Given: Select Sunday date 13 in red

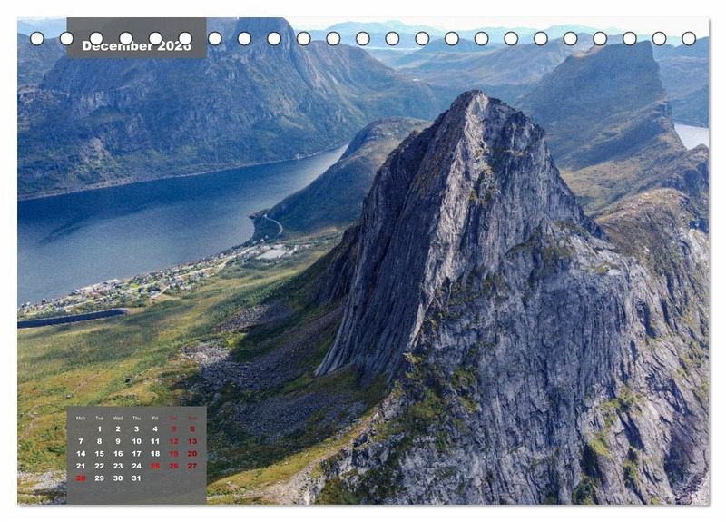Looking at the screenshot, I should (192, 441).
